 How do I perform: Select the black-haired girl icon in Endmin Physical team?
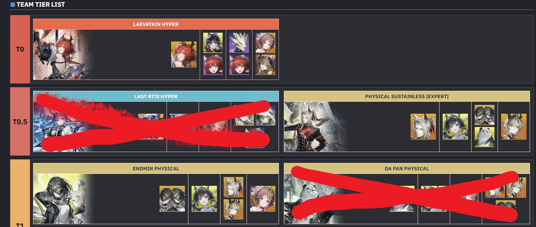point(204,199)
